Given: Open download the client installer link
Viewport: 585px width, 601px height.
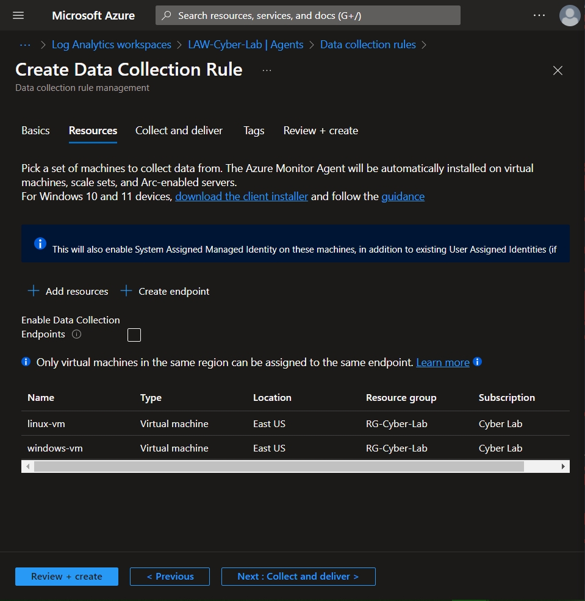Looking at the screenshot, I should pyautogui.click(x=242, y=196).
